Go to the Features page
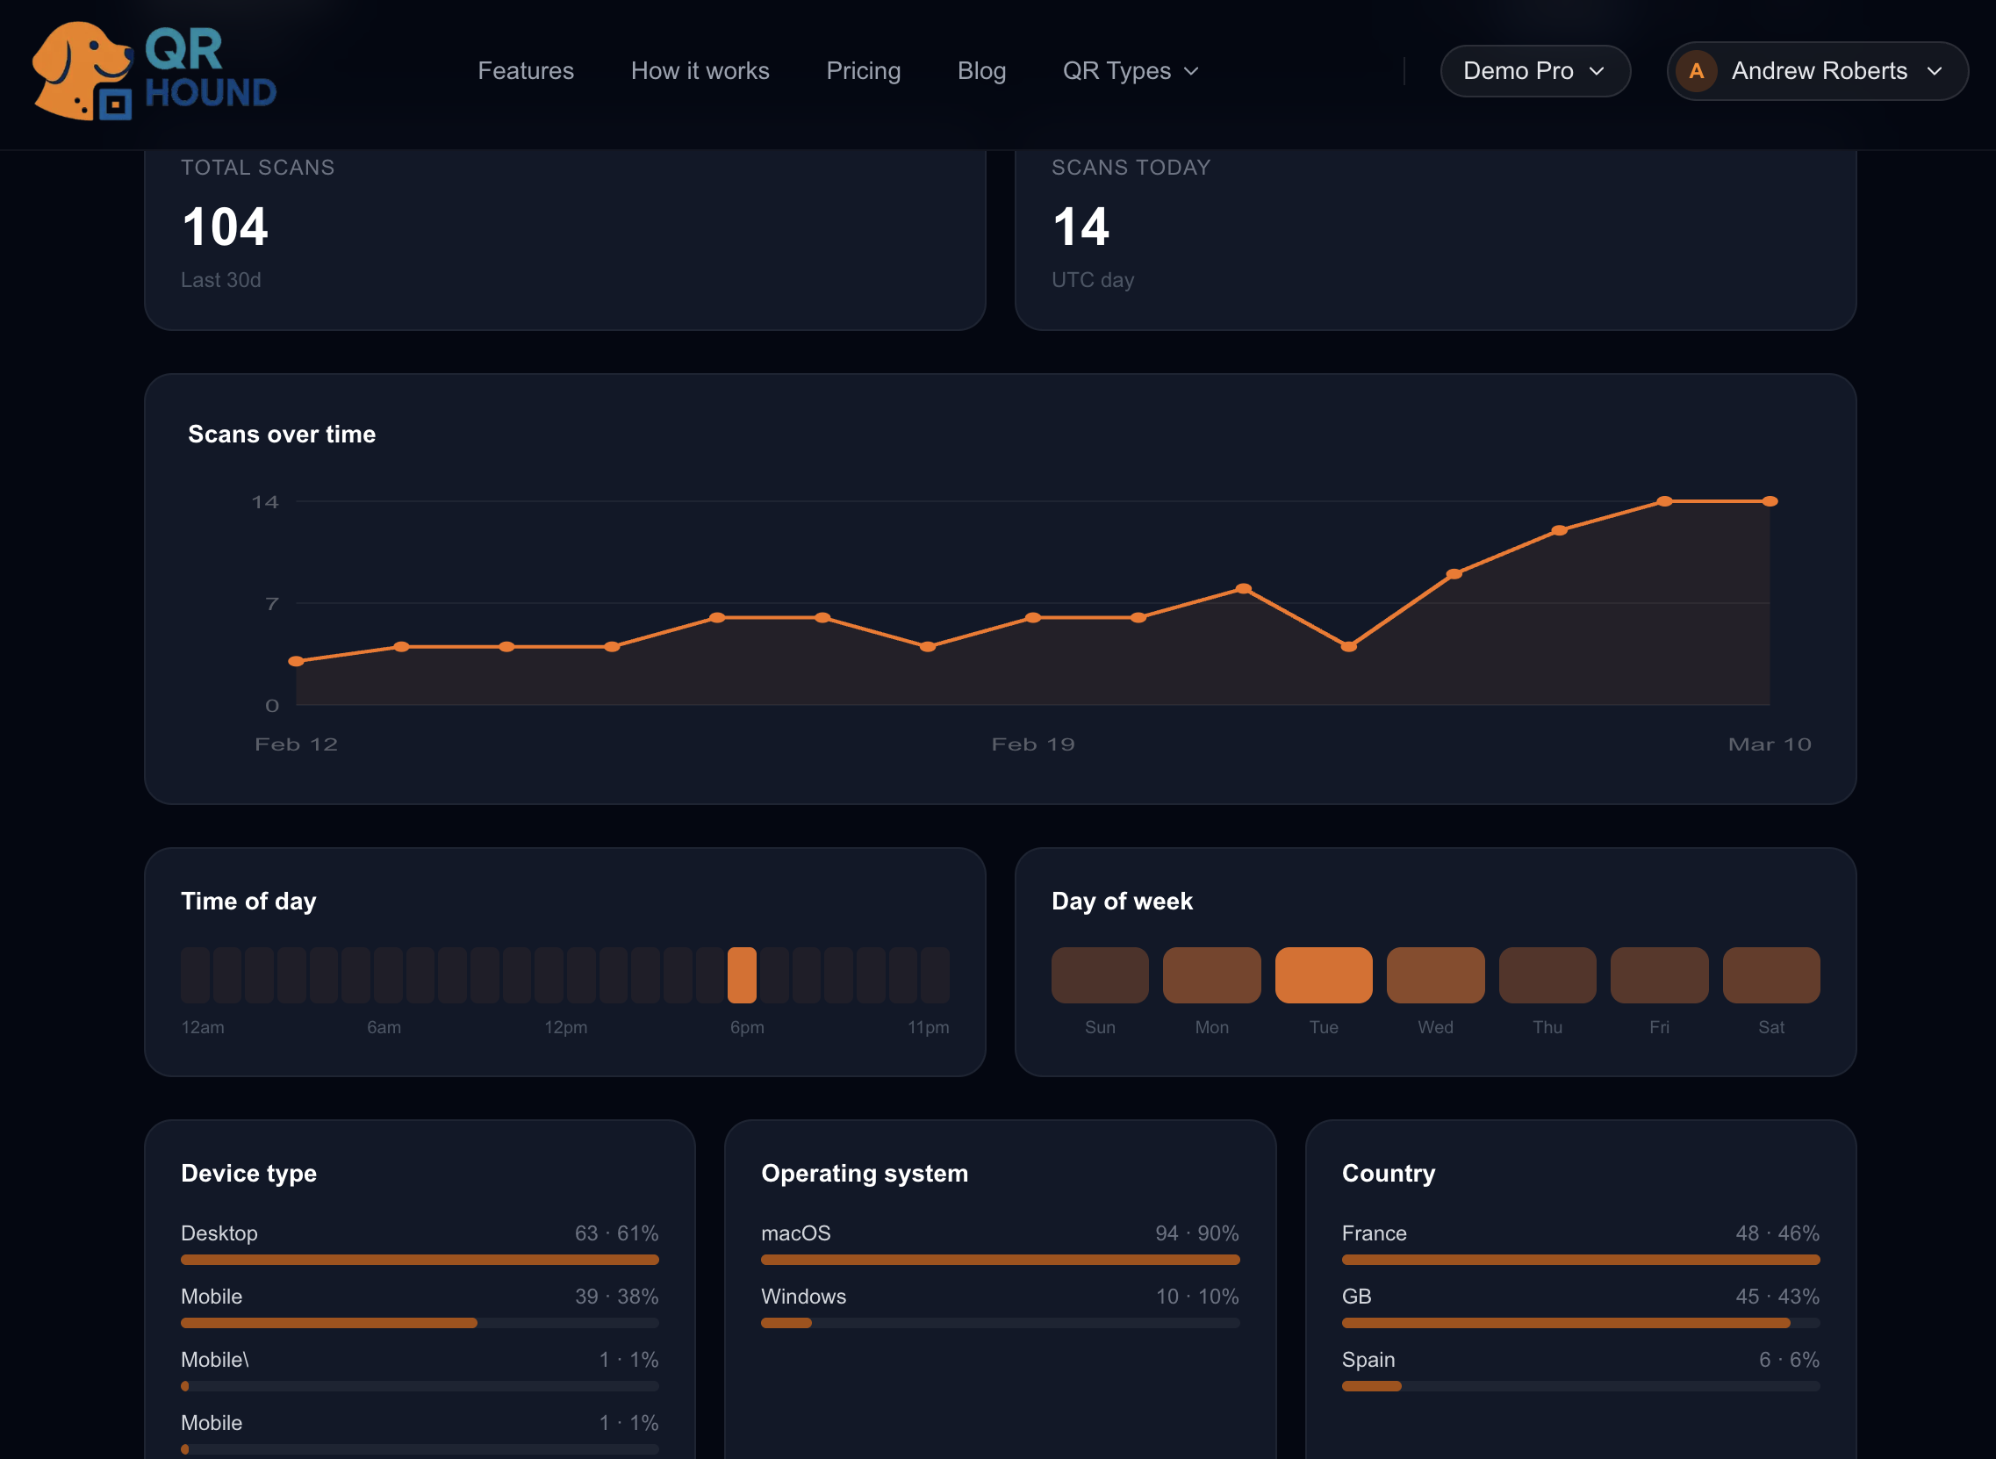The height and width of the screenshot is (1459, 1996). (525, 71)
